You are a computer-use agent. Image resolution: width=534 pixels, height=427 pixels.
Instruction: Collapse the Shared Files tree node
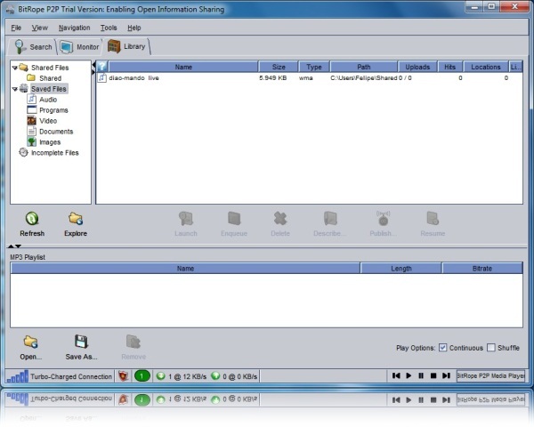[14, 68]
